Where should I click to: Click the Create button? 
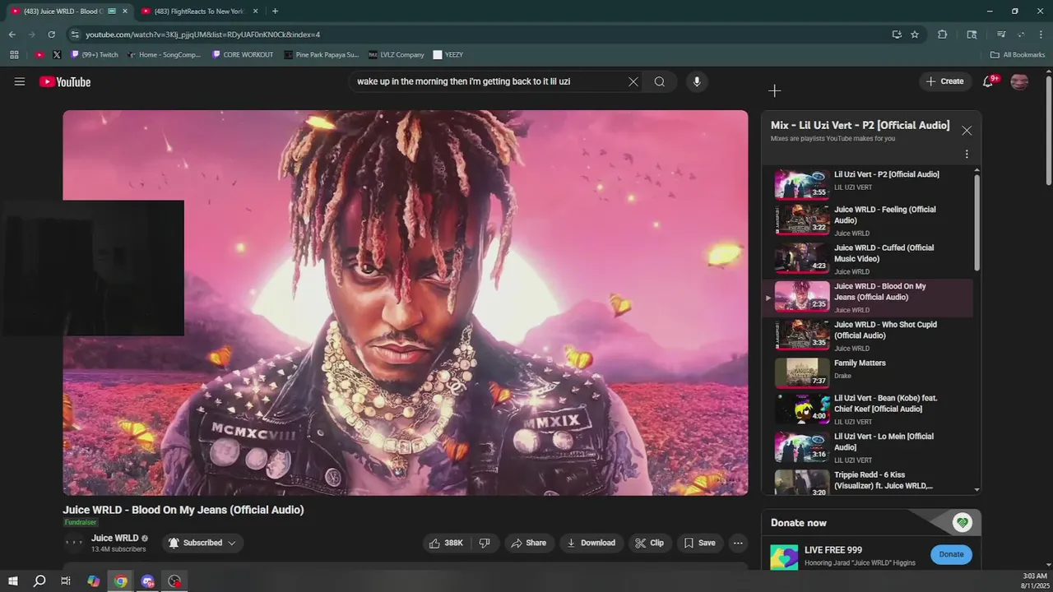(944, 81)
